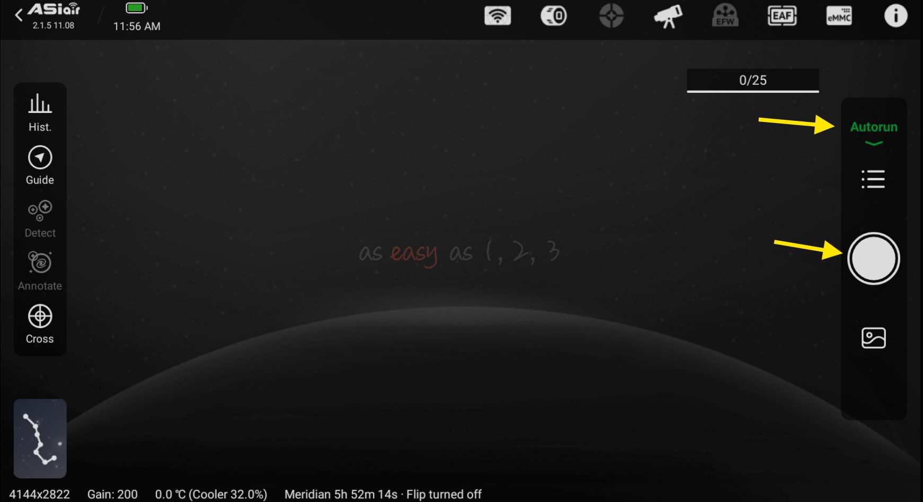The width and height of the screenshot is (923, 502).
Task: Click the 0/25 frame progress bar
Action: [752, 81]
